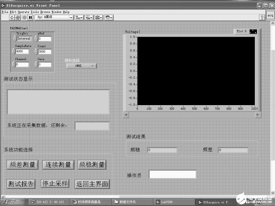Click the TrigSrc increment/decrement arrows

[x=15, y=39]
